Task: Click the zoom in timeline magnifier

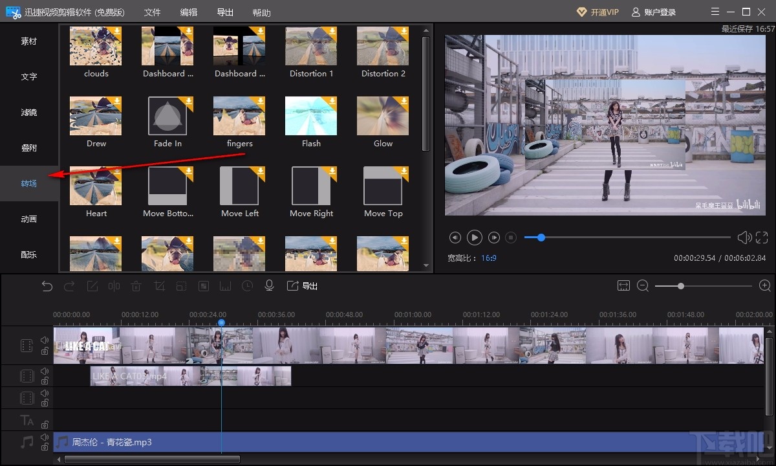Action: pyautogui.click(x=764, y=286)
